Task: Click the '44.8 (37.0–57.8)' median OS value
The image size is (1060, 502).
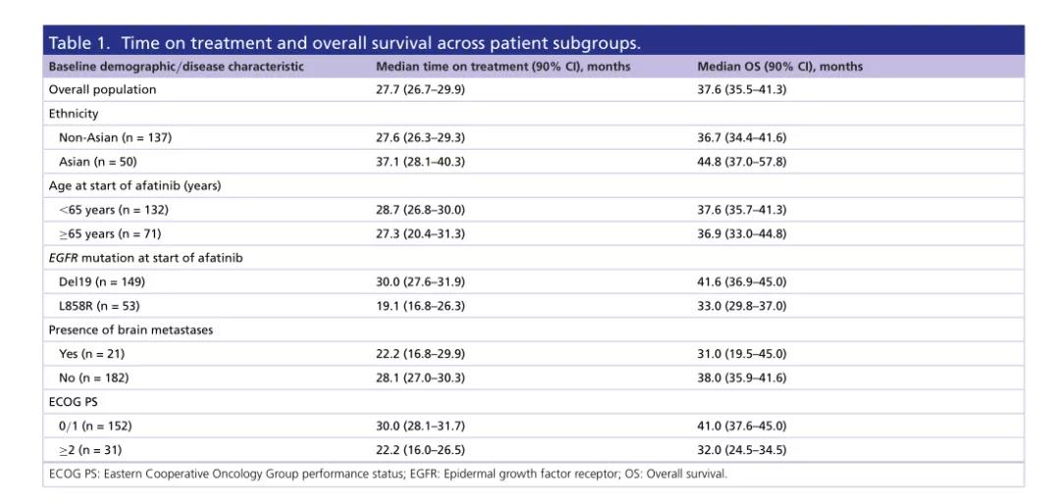Action: point(741,162)
